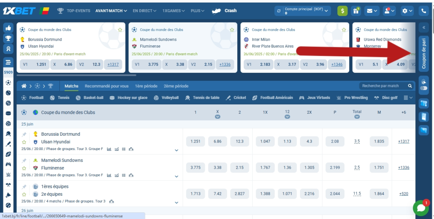Switch to 1ère période tab
Image resolution: width=434 pixels, height=219 pixels.
pyautogui.click(x=146, y=86)
